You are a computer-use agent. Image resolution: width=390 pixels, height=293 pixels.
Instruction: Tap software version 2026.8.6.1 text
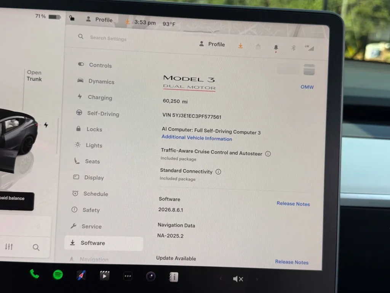coord(171,209)
